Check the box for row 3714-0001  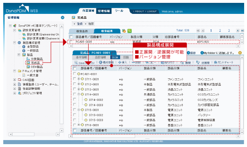pyautogui.click(x=75, y=94)
